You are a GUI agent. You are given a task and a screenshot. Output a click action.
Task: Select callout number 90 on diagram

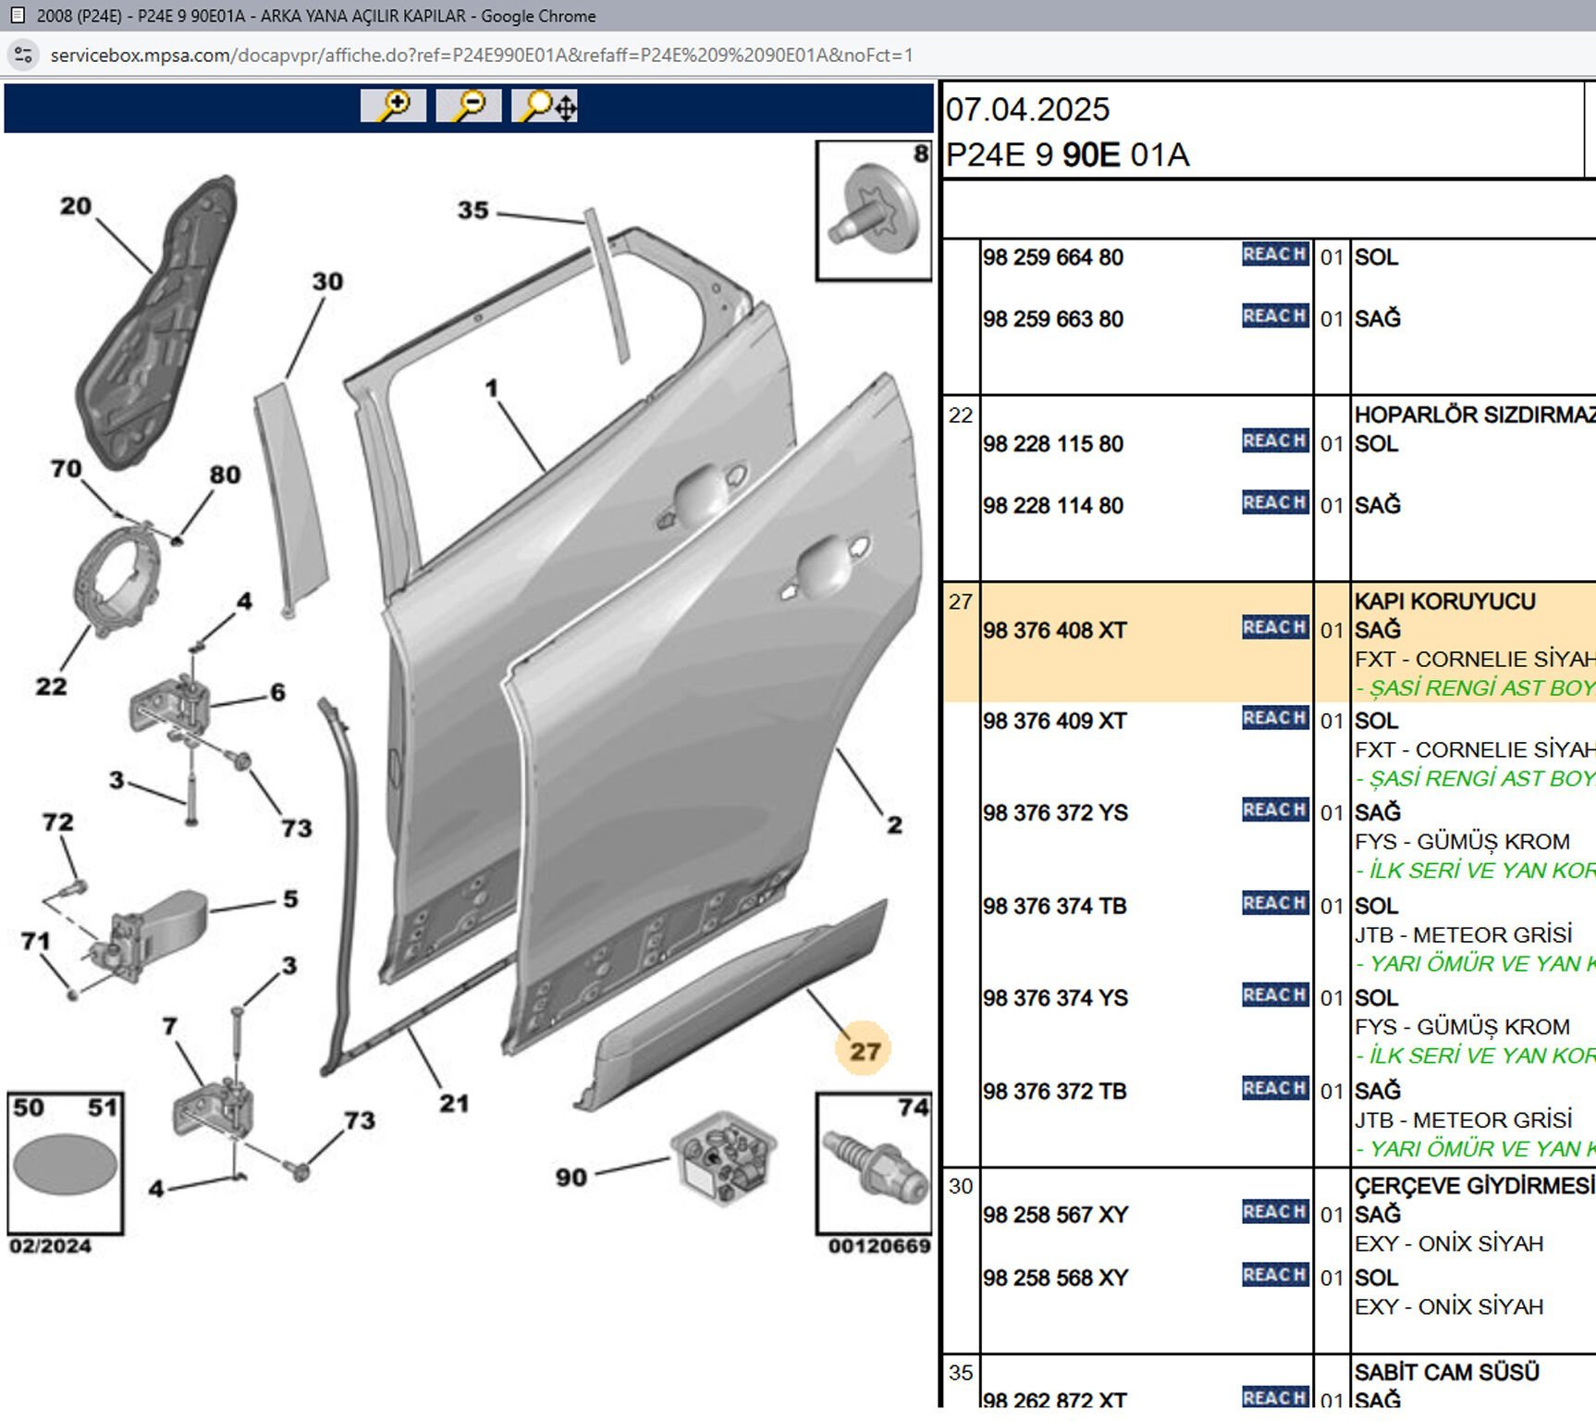[571, 1177]
